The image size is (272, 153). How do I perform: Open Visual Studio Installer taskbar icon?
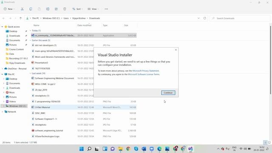coord(191,149)
